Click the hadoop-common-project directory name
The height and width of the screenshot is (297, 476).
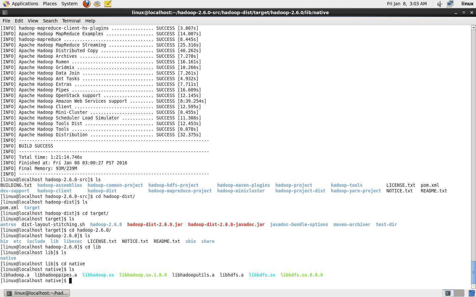coord(115,185)
